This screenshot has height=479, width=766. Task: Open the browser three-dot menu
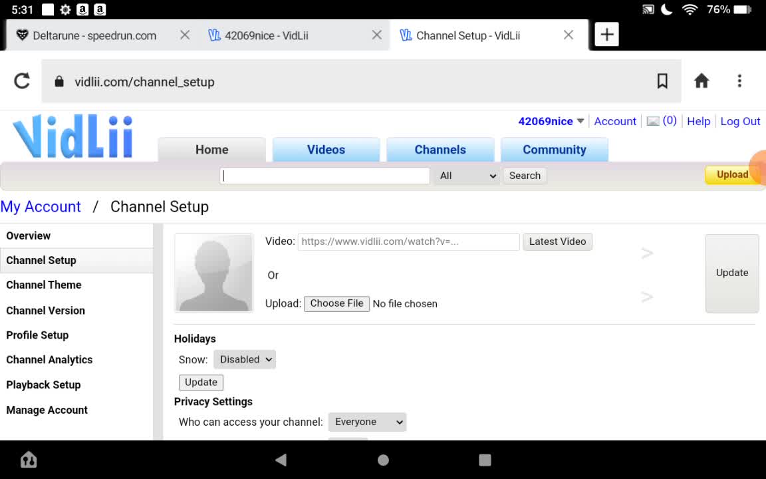(739, 81)
